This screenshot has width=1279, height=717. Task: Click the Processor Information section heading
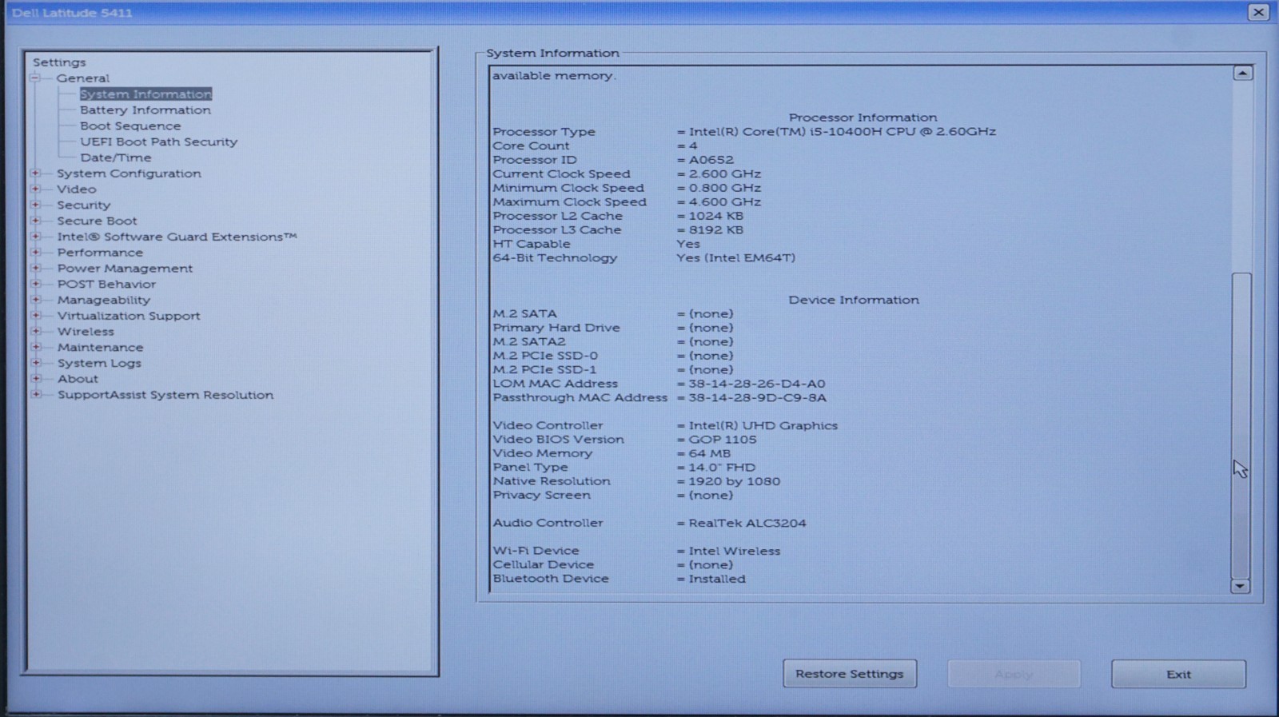pos(863,118)
